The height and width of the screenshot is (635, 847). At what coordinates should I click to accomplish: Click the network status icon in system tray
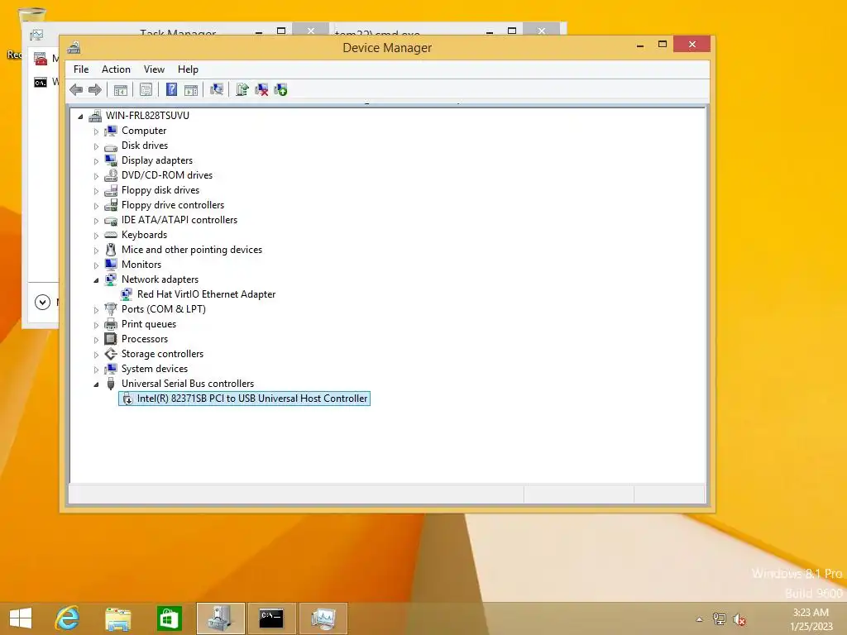(x=720, y=619)
